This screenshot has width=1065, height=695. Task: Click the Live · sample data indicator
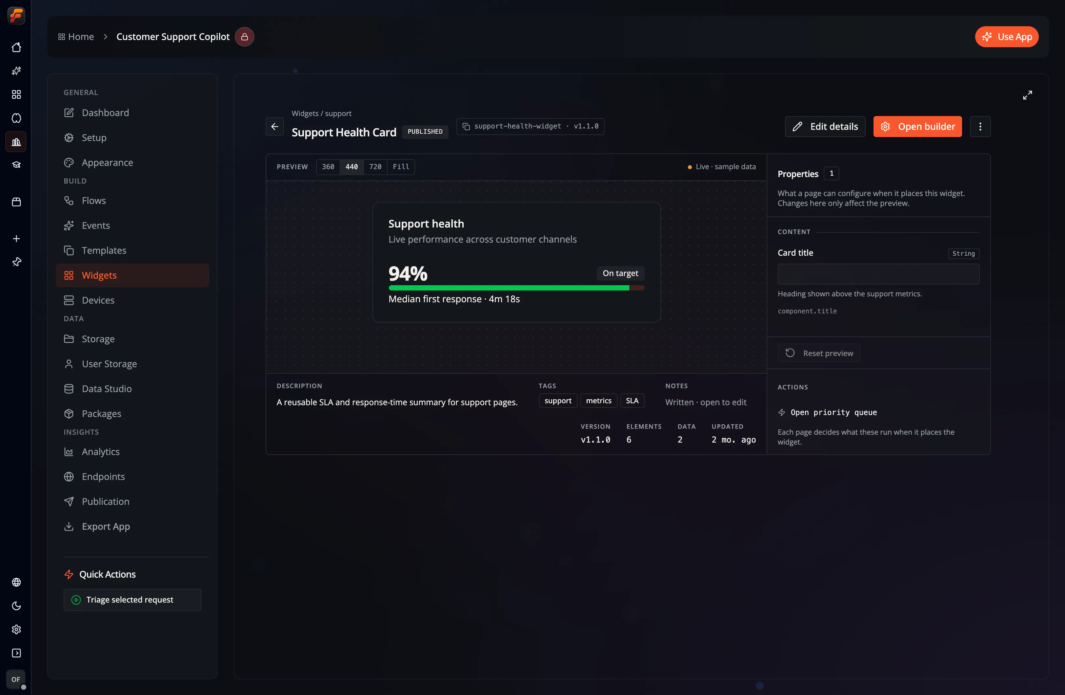[721, 167]
